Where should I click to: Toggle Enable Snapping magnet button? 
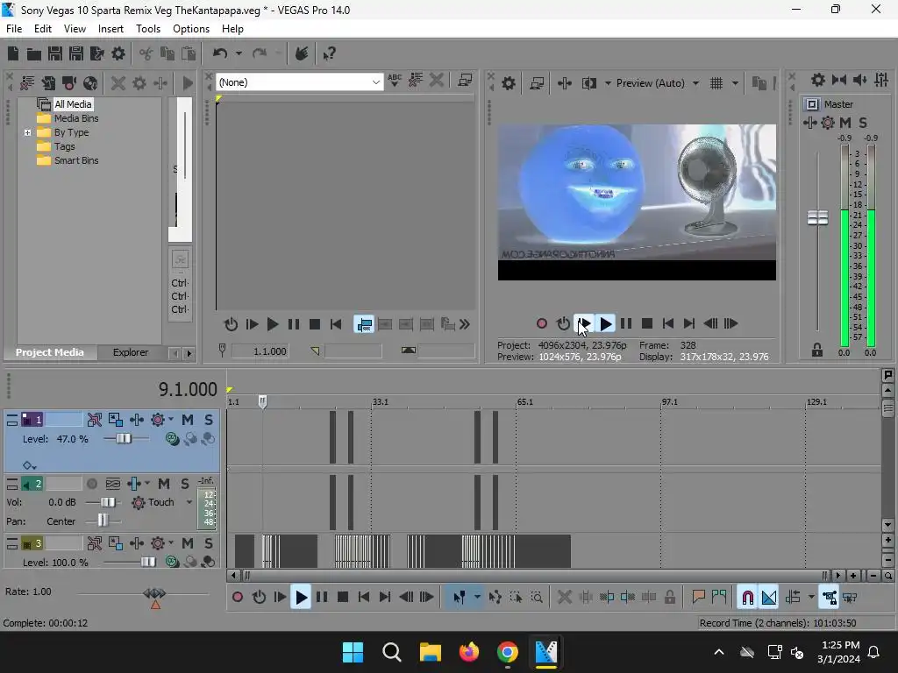[747, 598]
